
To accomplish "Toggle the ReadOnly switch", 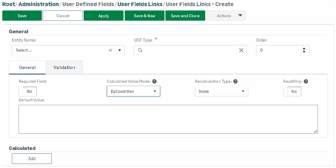I will (292, 91).
